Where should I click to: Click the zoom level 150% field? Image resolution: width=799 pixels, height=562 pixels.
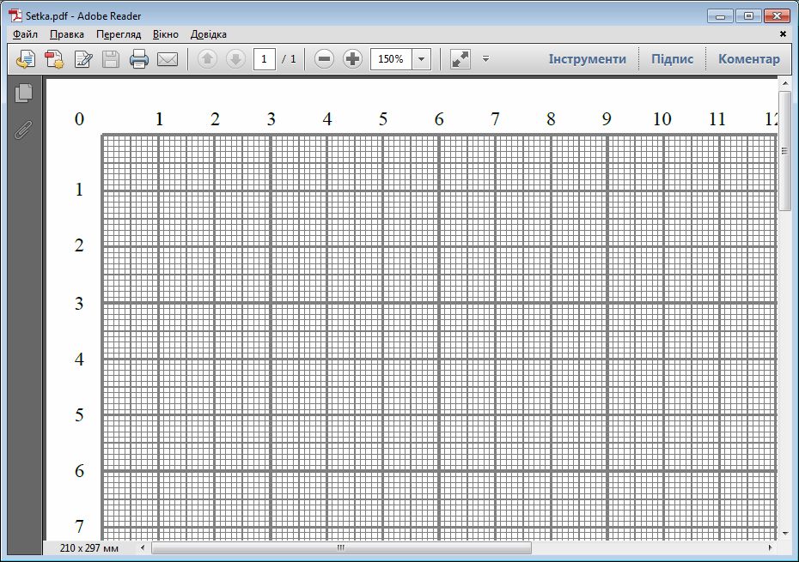tap(391, 59)
